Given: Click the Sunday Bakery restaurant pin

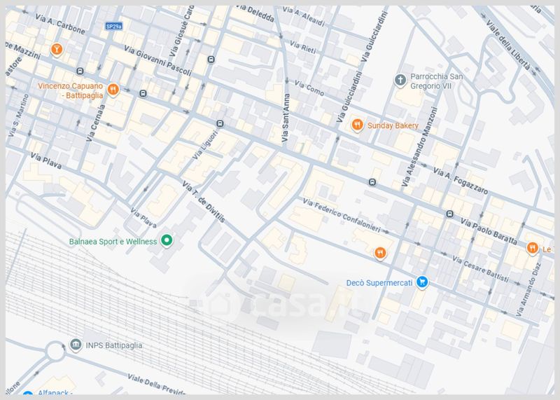Looking at the screenshot, I should (x=357, y=125).
